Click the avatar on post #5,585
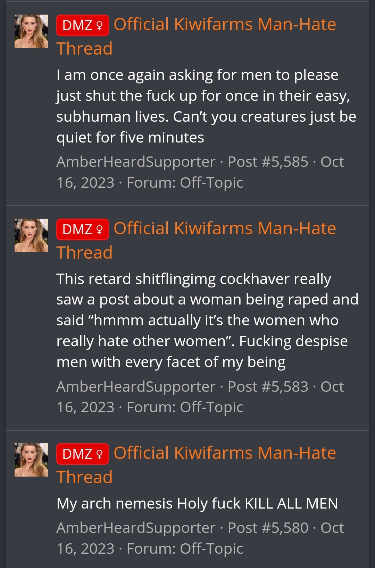 click(x=31, y=31)
